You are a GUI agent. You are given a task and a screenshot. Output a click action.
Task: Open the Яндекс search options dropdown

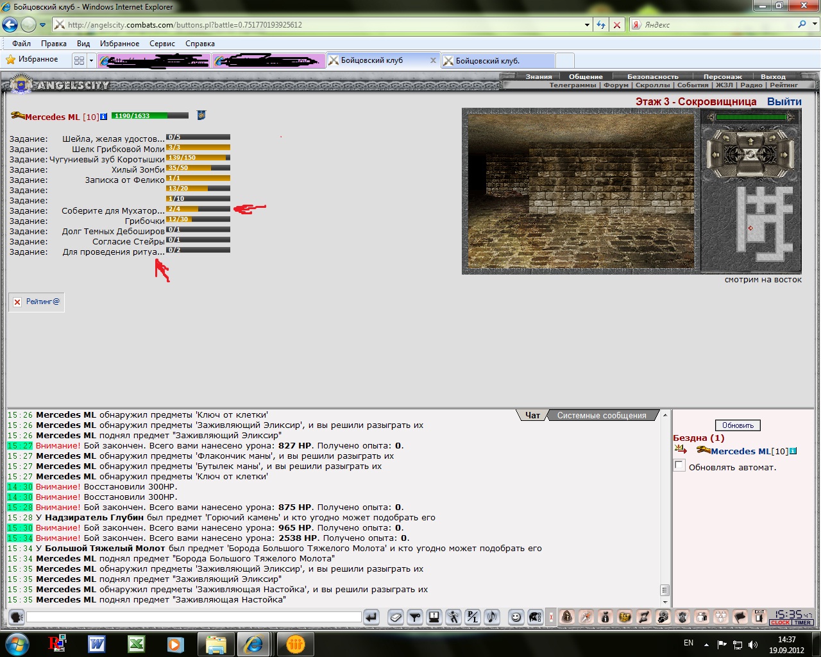tap(813, 24)
